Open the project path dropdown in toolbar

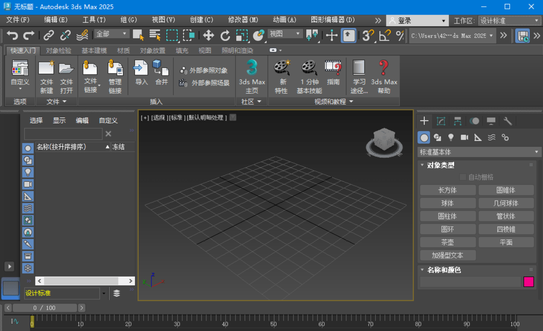coord(452,36)
